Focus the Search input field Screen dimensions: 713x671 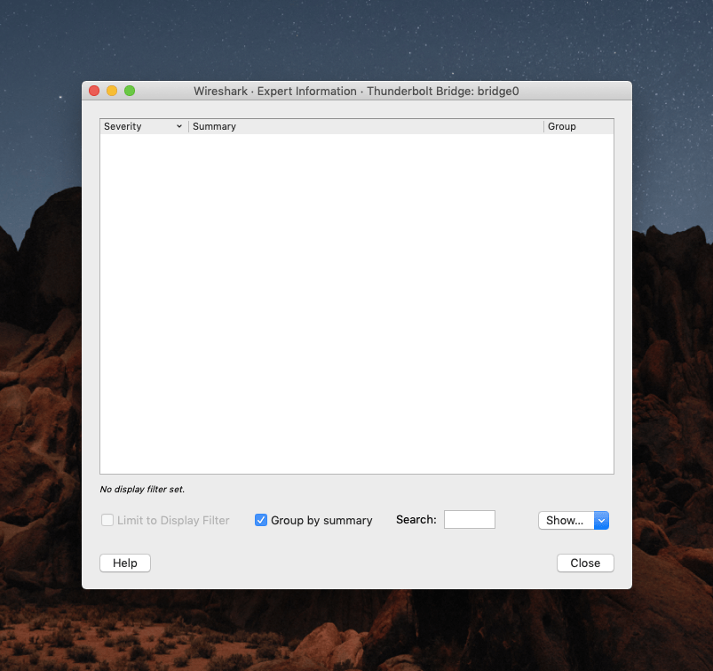(x=470, y=519)
